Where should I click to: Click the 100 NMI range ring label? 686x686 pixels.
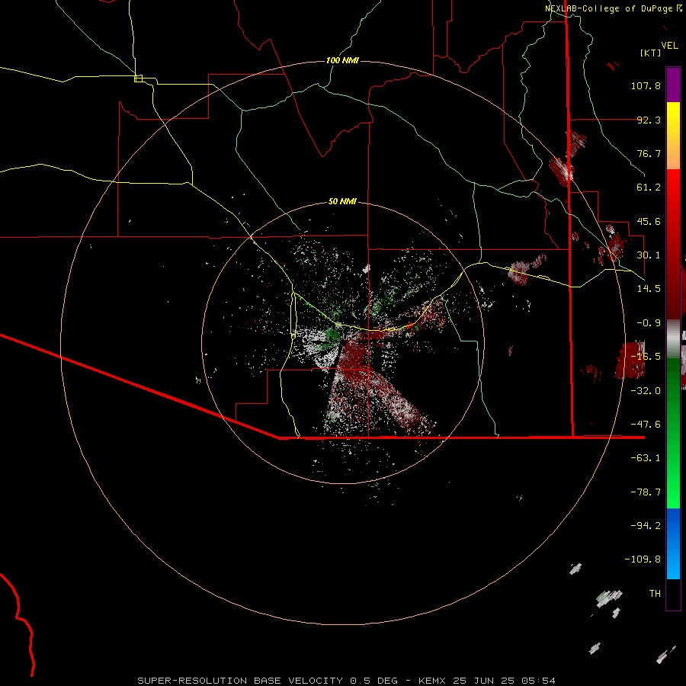[x=342, y=60]
